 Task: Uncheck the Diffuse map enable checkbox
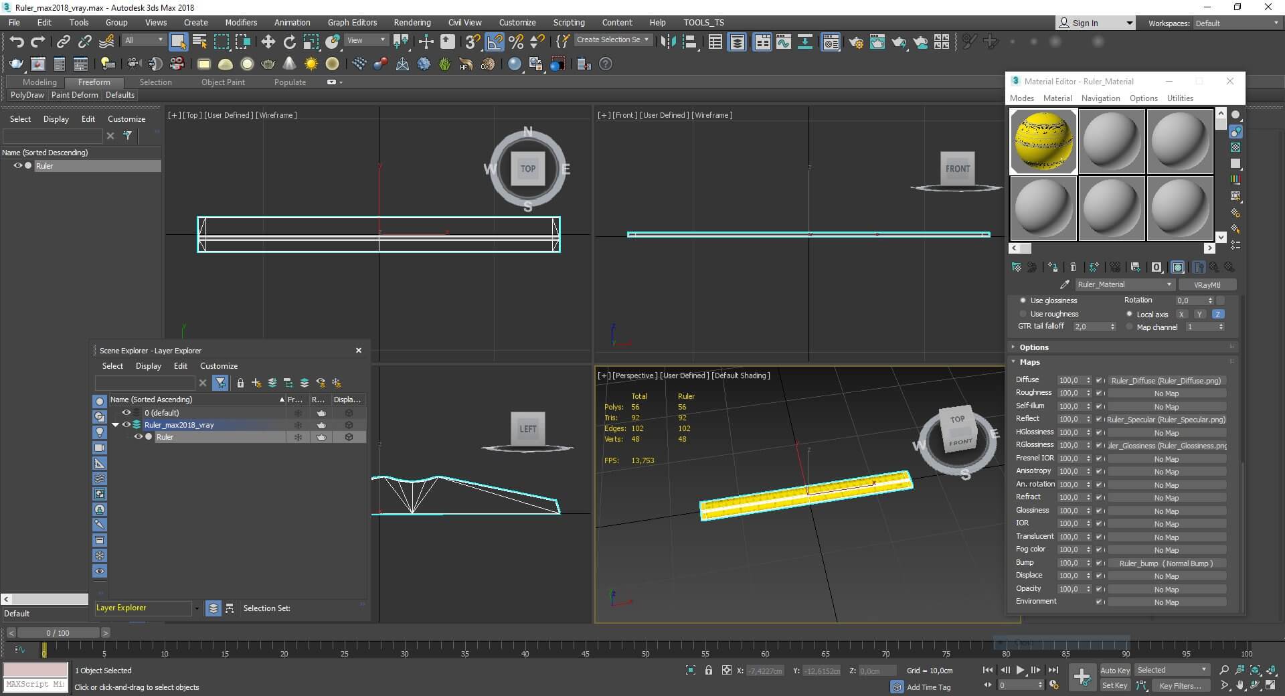coord(1098,380)
